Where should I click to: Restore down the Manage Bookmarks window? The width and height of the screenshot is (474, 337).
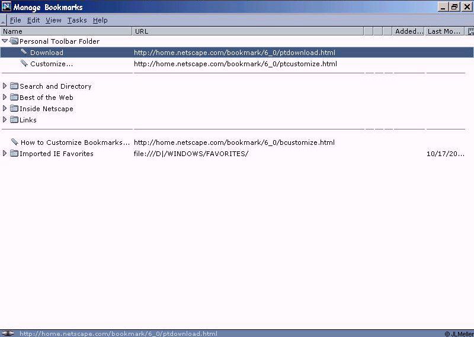[454, 7]
